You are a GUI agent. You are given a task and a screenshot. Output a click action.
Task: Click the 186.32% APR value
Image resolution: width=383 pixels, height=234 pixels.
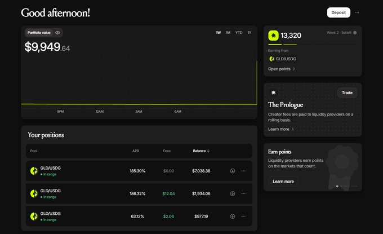point(137,193)
